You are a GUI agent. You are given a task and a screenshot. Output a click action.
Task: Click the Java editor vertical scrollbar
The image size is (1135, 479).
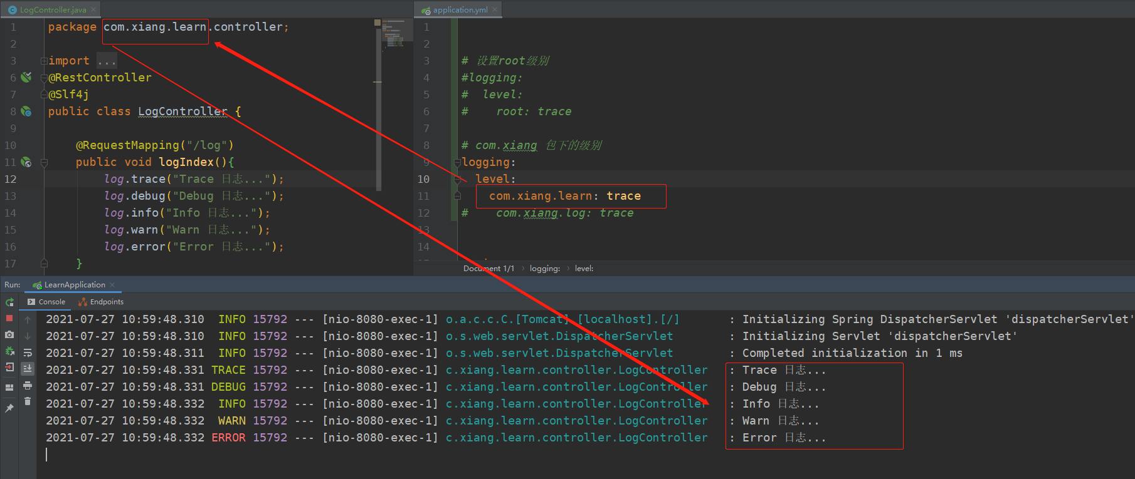coord(378,110)
